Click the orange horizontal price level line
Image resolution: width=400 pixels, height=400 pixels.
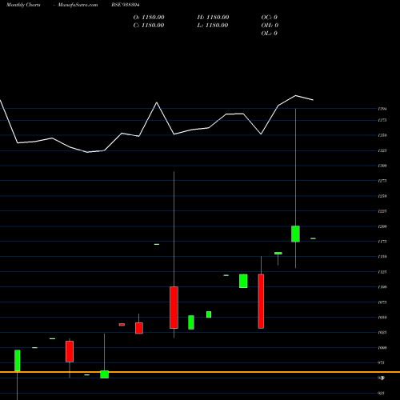click(x=200, y=372)
